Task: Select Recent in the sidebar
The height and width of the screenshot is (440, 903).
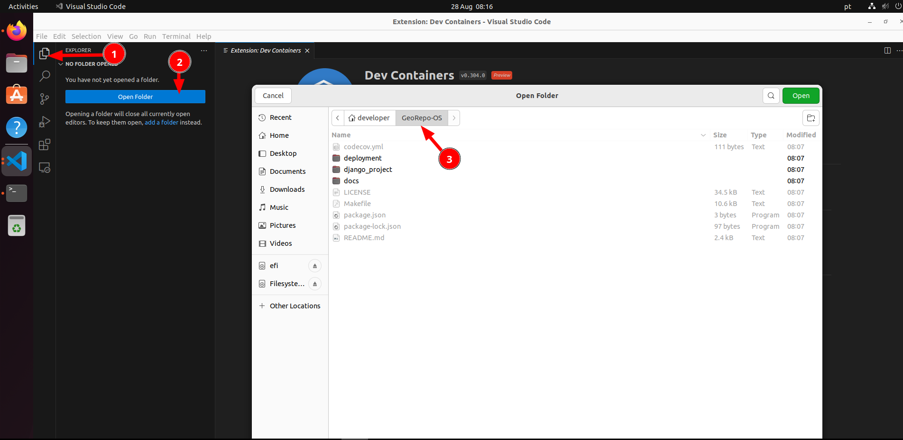Action: click(x=290, y=117)
